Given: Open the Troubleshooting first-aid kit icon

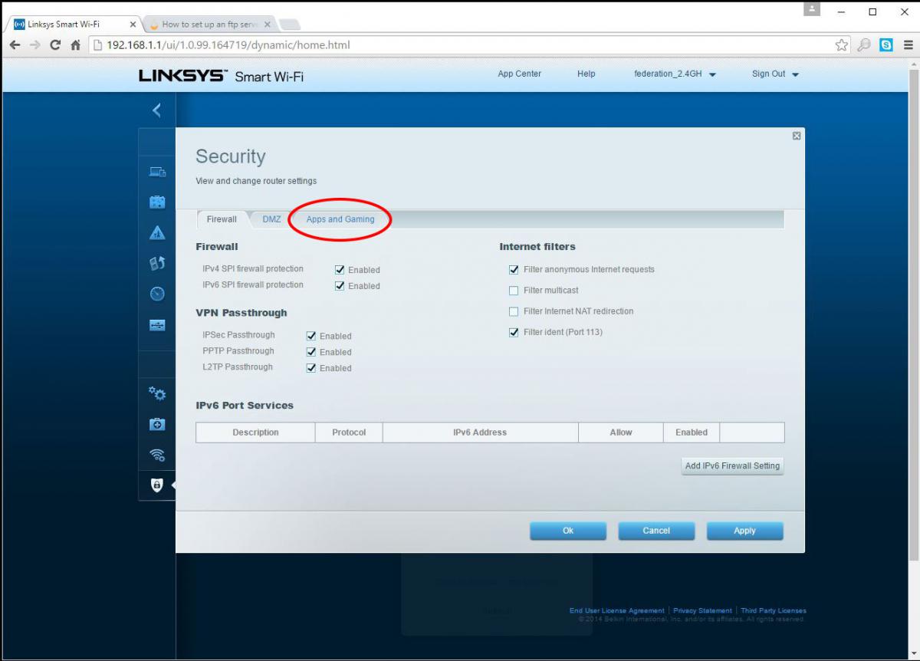Looking at the screenshot, I should [156, 424].
